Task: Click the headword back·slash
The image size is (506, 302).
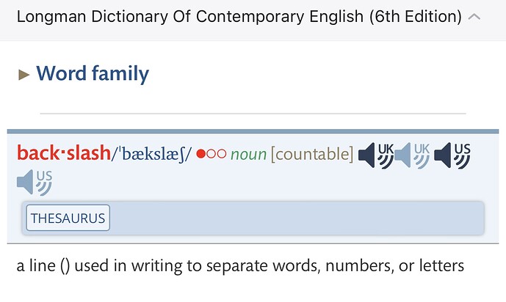Action: [x=63, y=154]
